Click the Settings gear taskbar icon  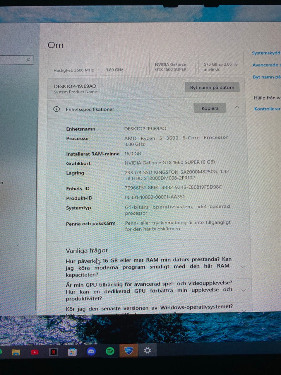click(148, 350)
